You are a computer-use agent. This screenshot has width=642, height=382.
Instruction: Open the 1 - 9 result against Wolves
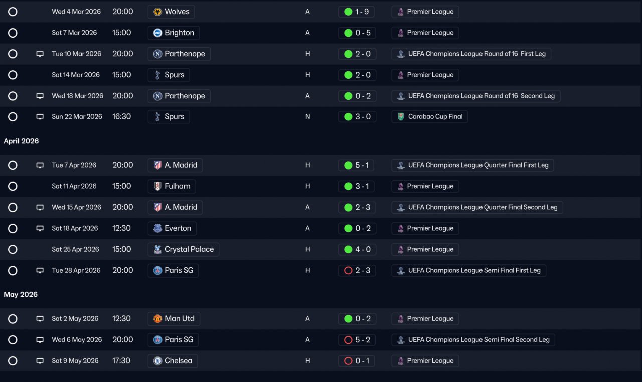coord(356,12)
